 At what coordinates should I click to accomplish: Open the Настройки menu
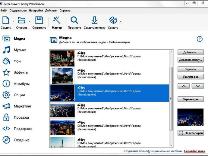36,11
